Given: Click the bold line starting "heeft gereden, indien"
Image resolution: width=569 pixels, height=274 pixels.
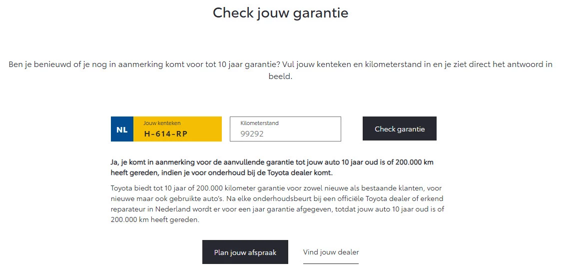Looking at the screenshot, I should 221,173.
